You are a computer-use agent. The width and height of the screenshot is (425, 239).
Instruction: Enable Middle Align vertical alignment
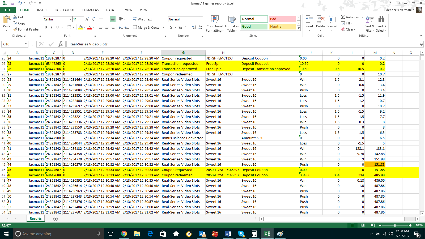coord(107,19)
